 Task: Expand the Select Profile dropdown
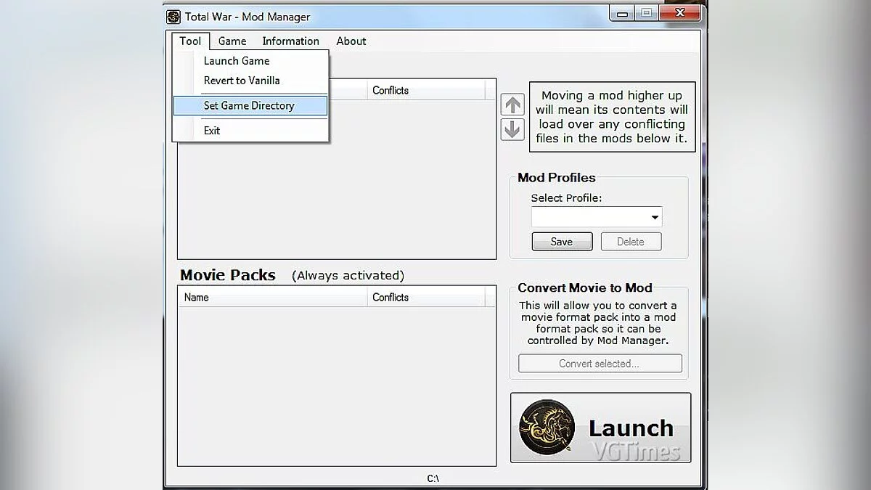click(x=655, y=217)
